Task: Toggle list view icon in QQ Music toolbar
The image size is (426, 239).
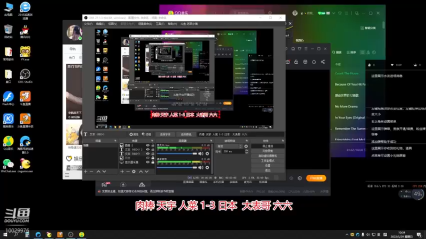Action: pyautogui.click(x=363, y=52)
